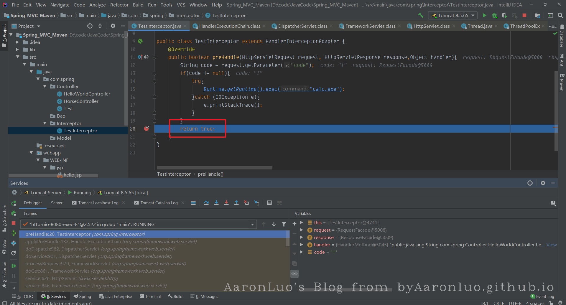Toggle the Terminal tool window button

click(x=150, y=296)
